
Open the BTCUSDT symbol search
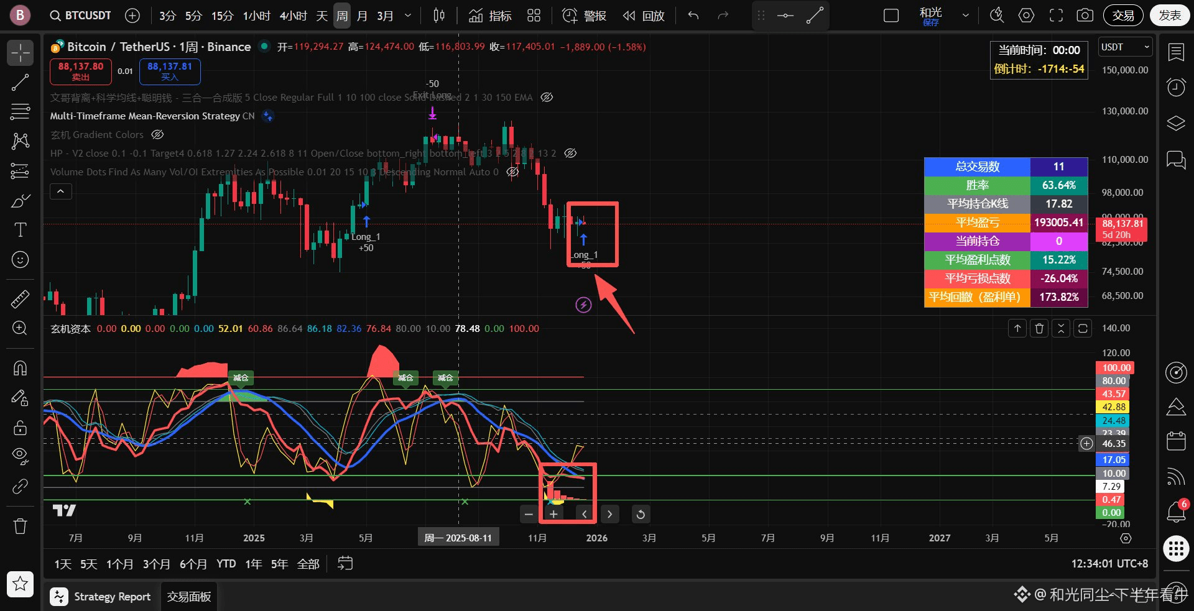(x=81, y=16)
